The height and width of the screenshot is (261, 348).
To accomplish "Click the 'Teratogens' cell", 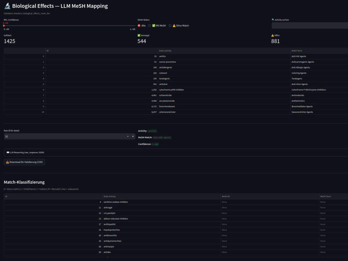I will pyautogui.click(x=319, y=79).
